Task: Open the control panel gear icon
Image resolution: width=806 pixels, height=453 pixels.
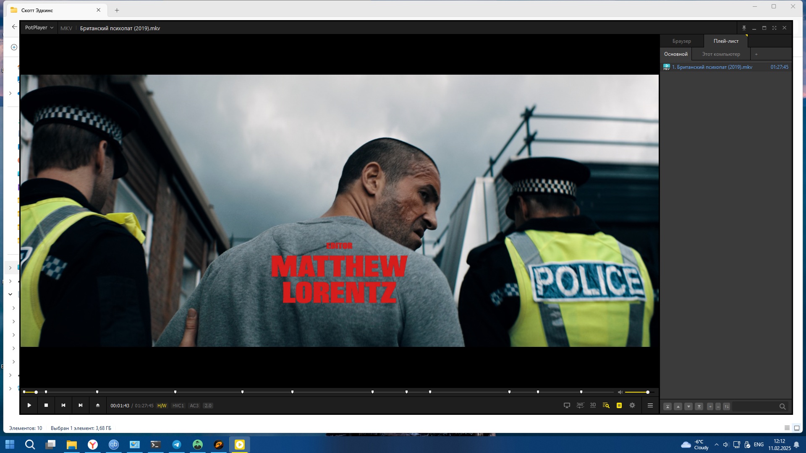Action: 632,405
